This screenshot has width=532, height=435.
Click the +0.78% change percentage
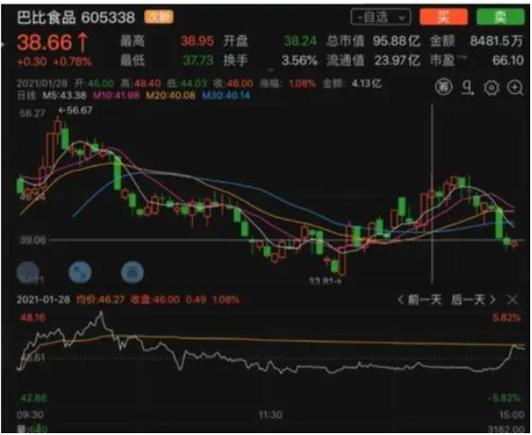pos(73,62)
